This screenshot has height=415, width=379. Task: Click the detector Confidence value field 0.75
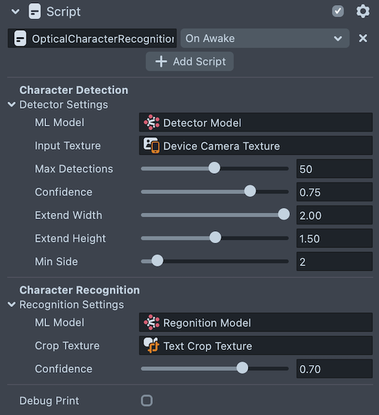pos(334,192)
